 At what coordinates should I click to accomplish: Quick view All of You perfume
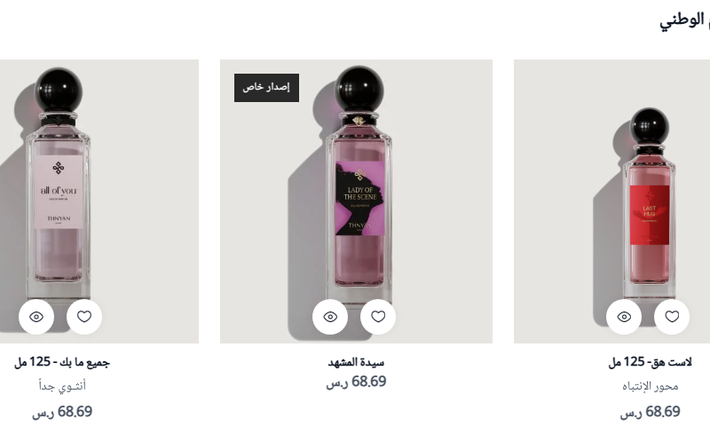pyautogui.click(x=36, y=317)
